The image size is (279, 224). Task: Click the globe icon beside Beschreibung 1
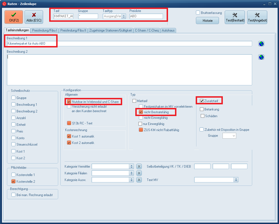261,44
